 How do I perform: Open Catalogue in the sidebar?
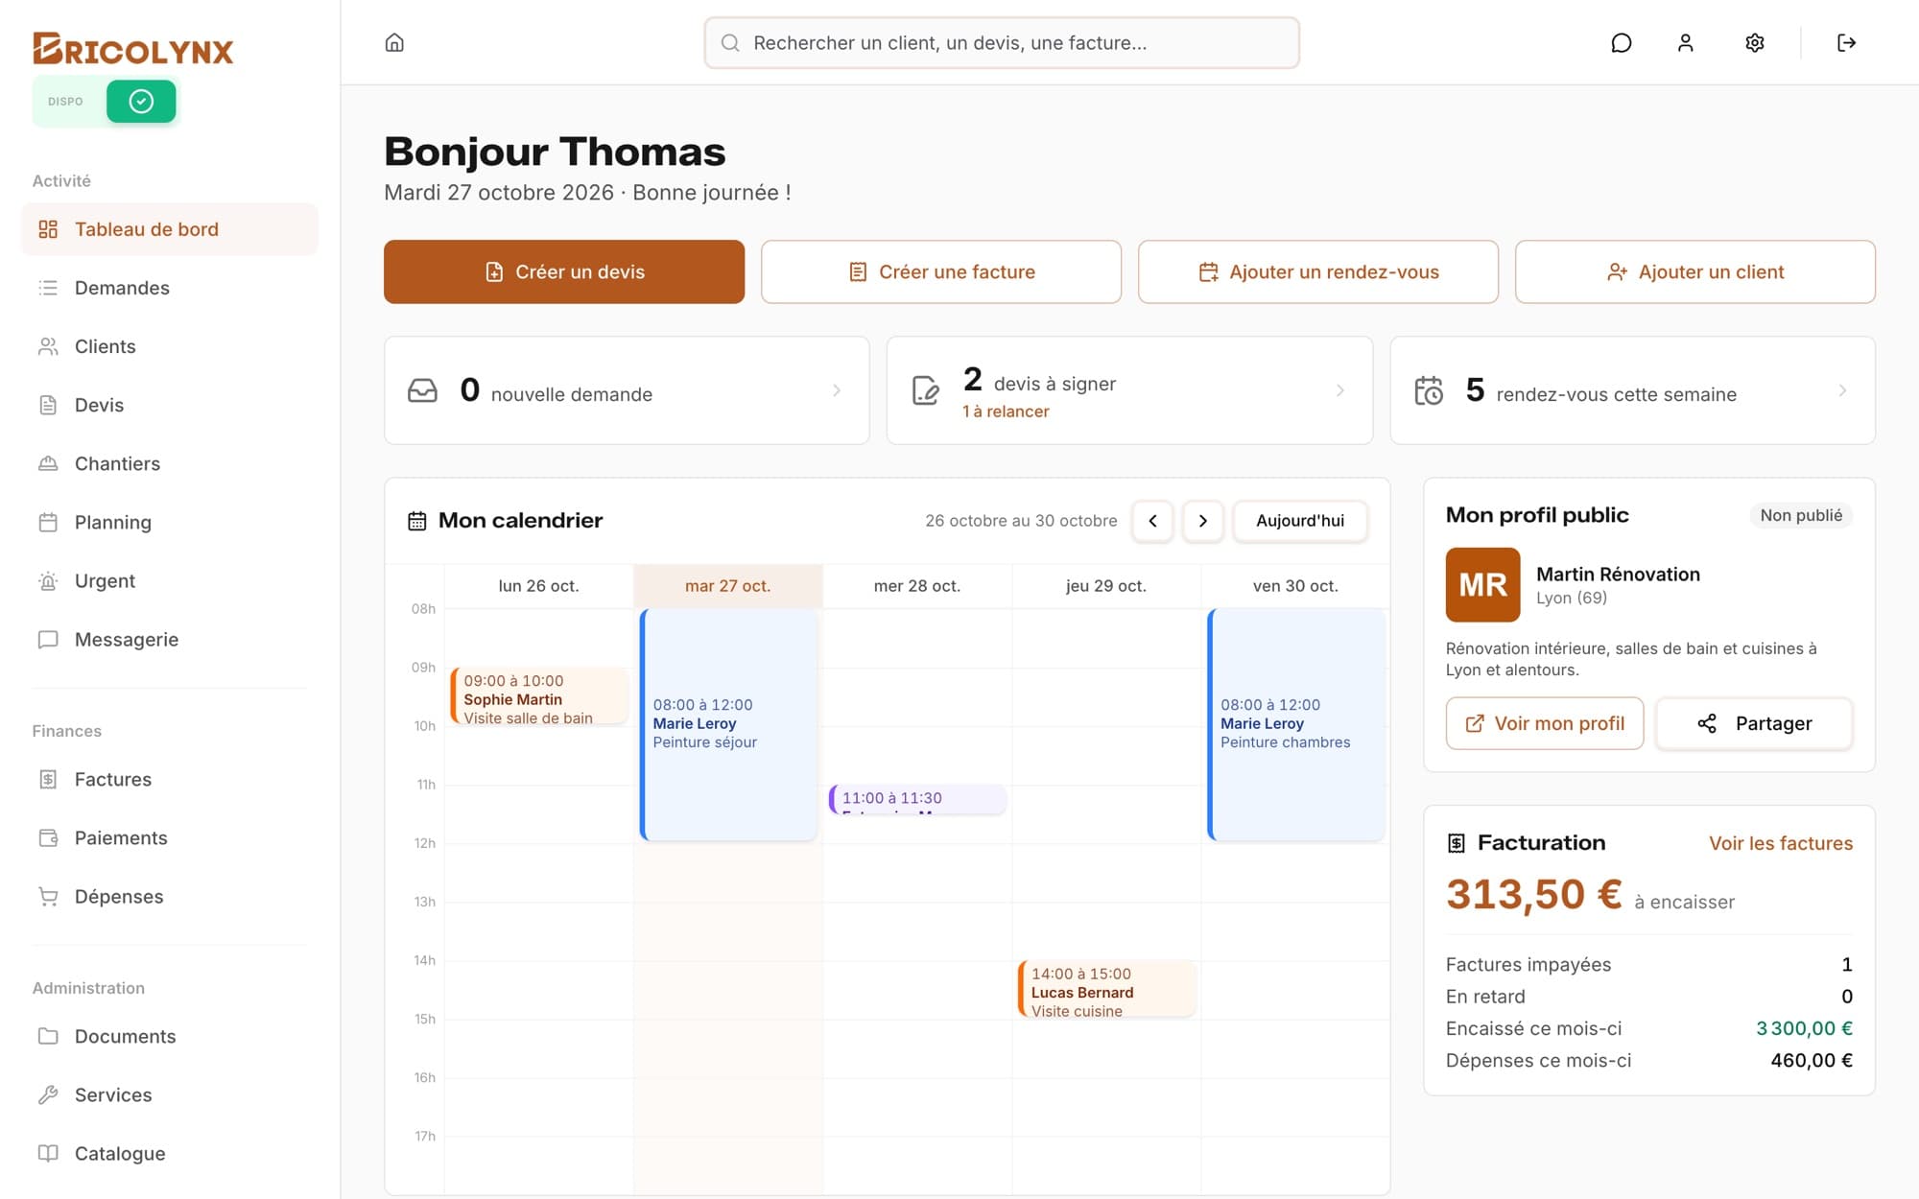pyautogui.click(x=170, y=1153)
